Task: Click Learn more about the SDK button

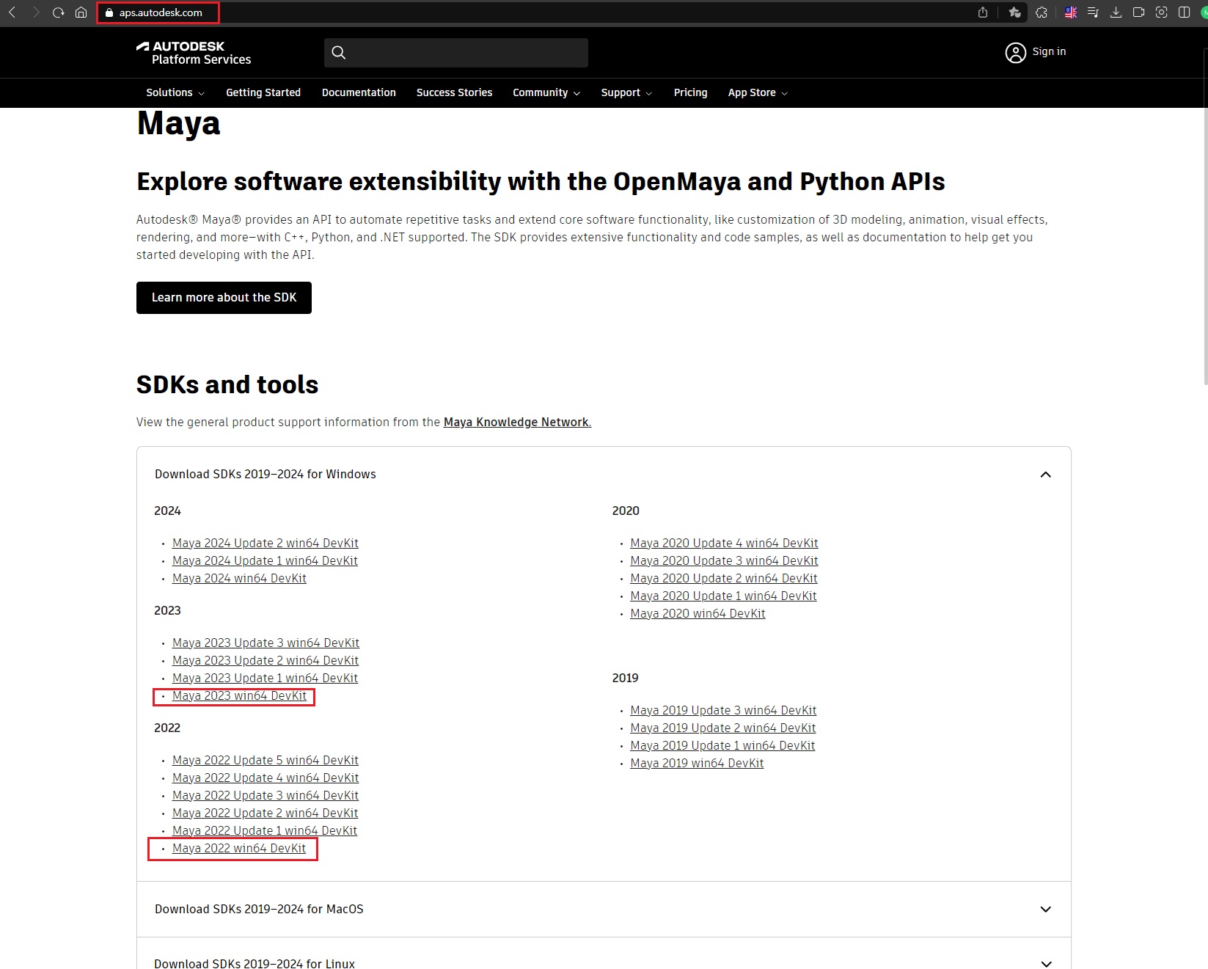Action: [x=224, y=298]
